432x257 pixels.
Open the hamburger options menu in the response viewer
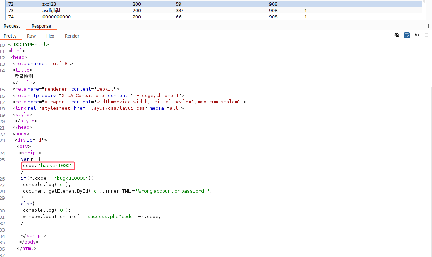tap(427, 35)
